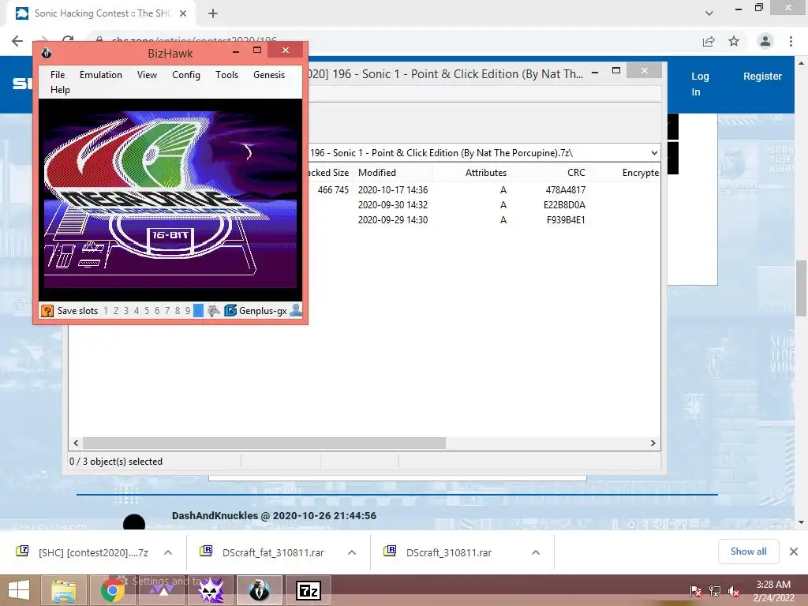Click the BizHawk title bar app icon
Viewport: 808px width, 606px height.
[x=47, y=53]
